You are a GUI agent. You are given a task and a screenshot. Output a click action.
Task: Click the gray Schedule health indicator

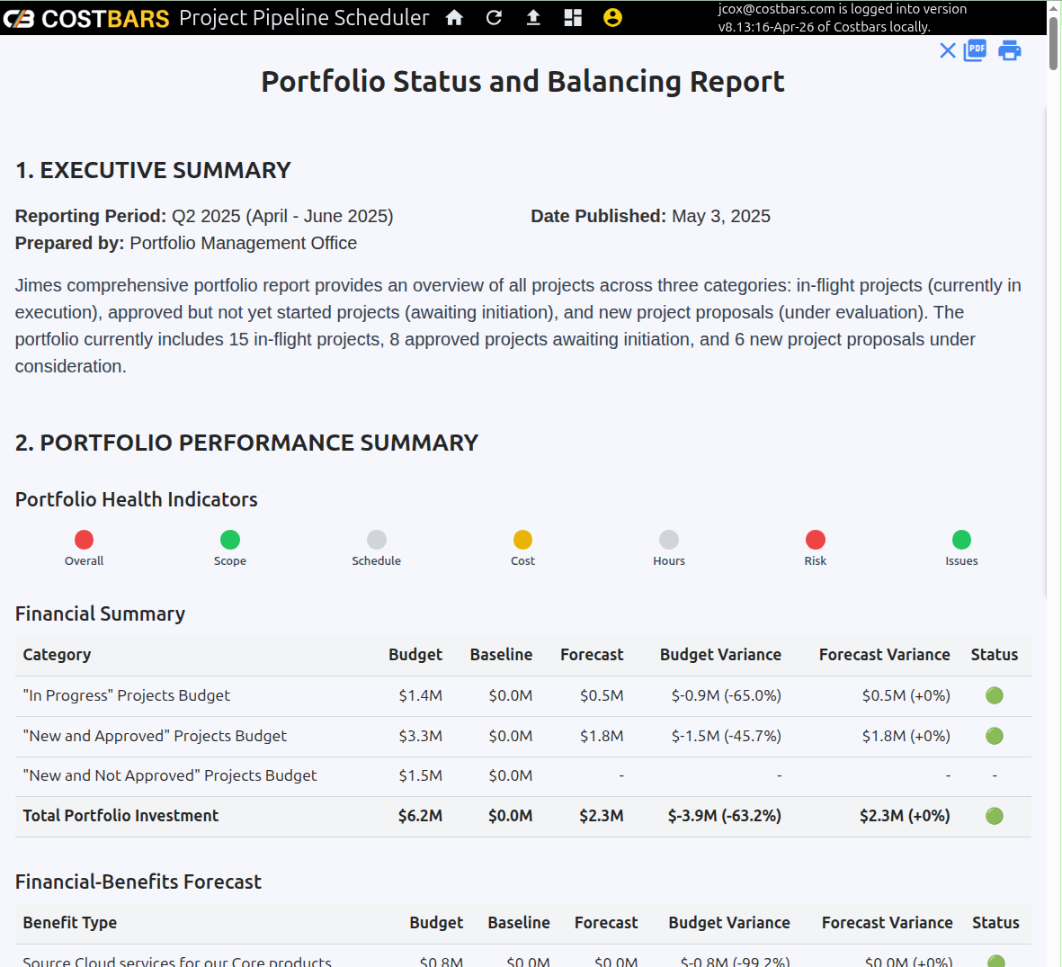(377, 540)
